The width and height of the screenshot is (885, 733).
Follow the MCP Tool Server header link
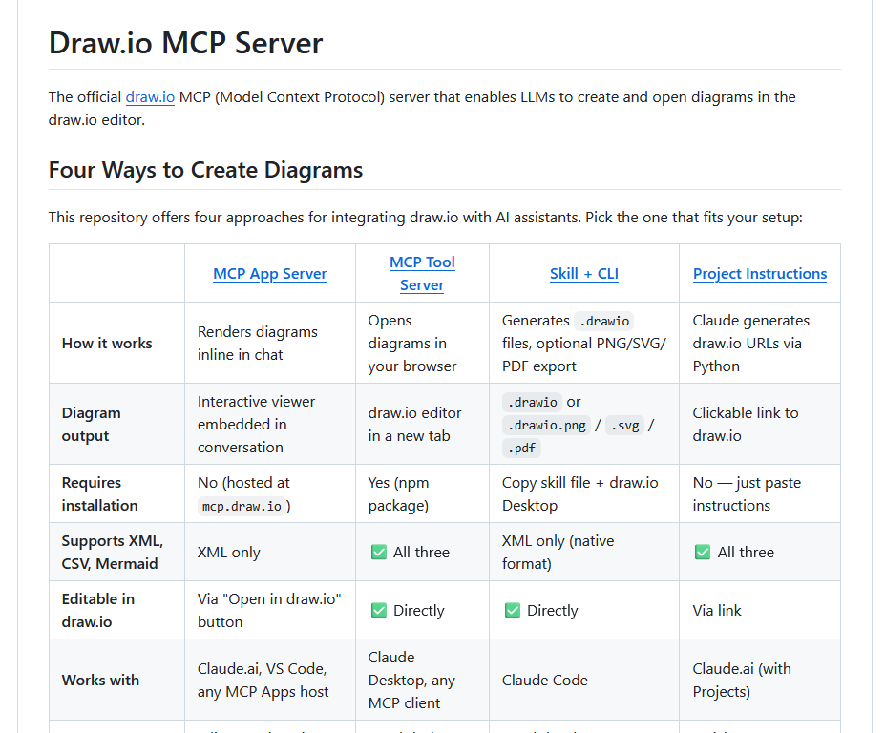pos(422,273)
